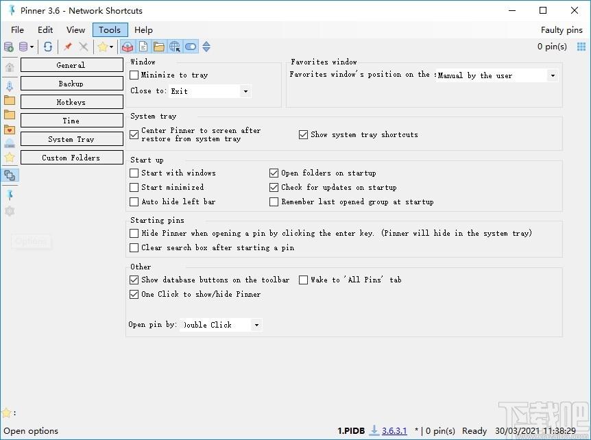Click the add database icon with green plus

8,47
